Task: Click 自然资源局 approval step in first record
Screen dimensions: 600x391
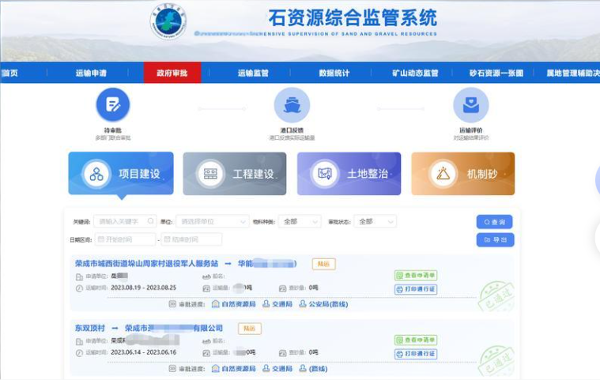Action: click(x=234, y=304)
